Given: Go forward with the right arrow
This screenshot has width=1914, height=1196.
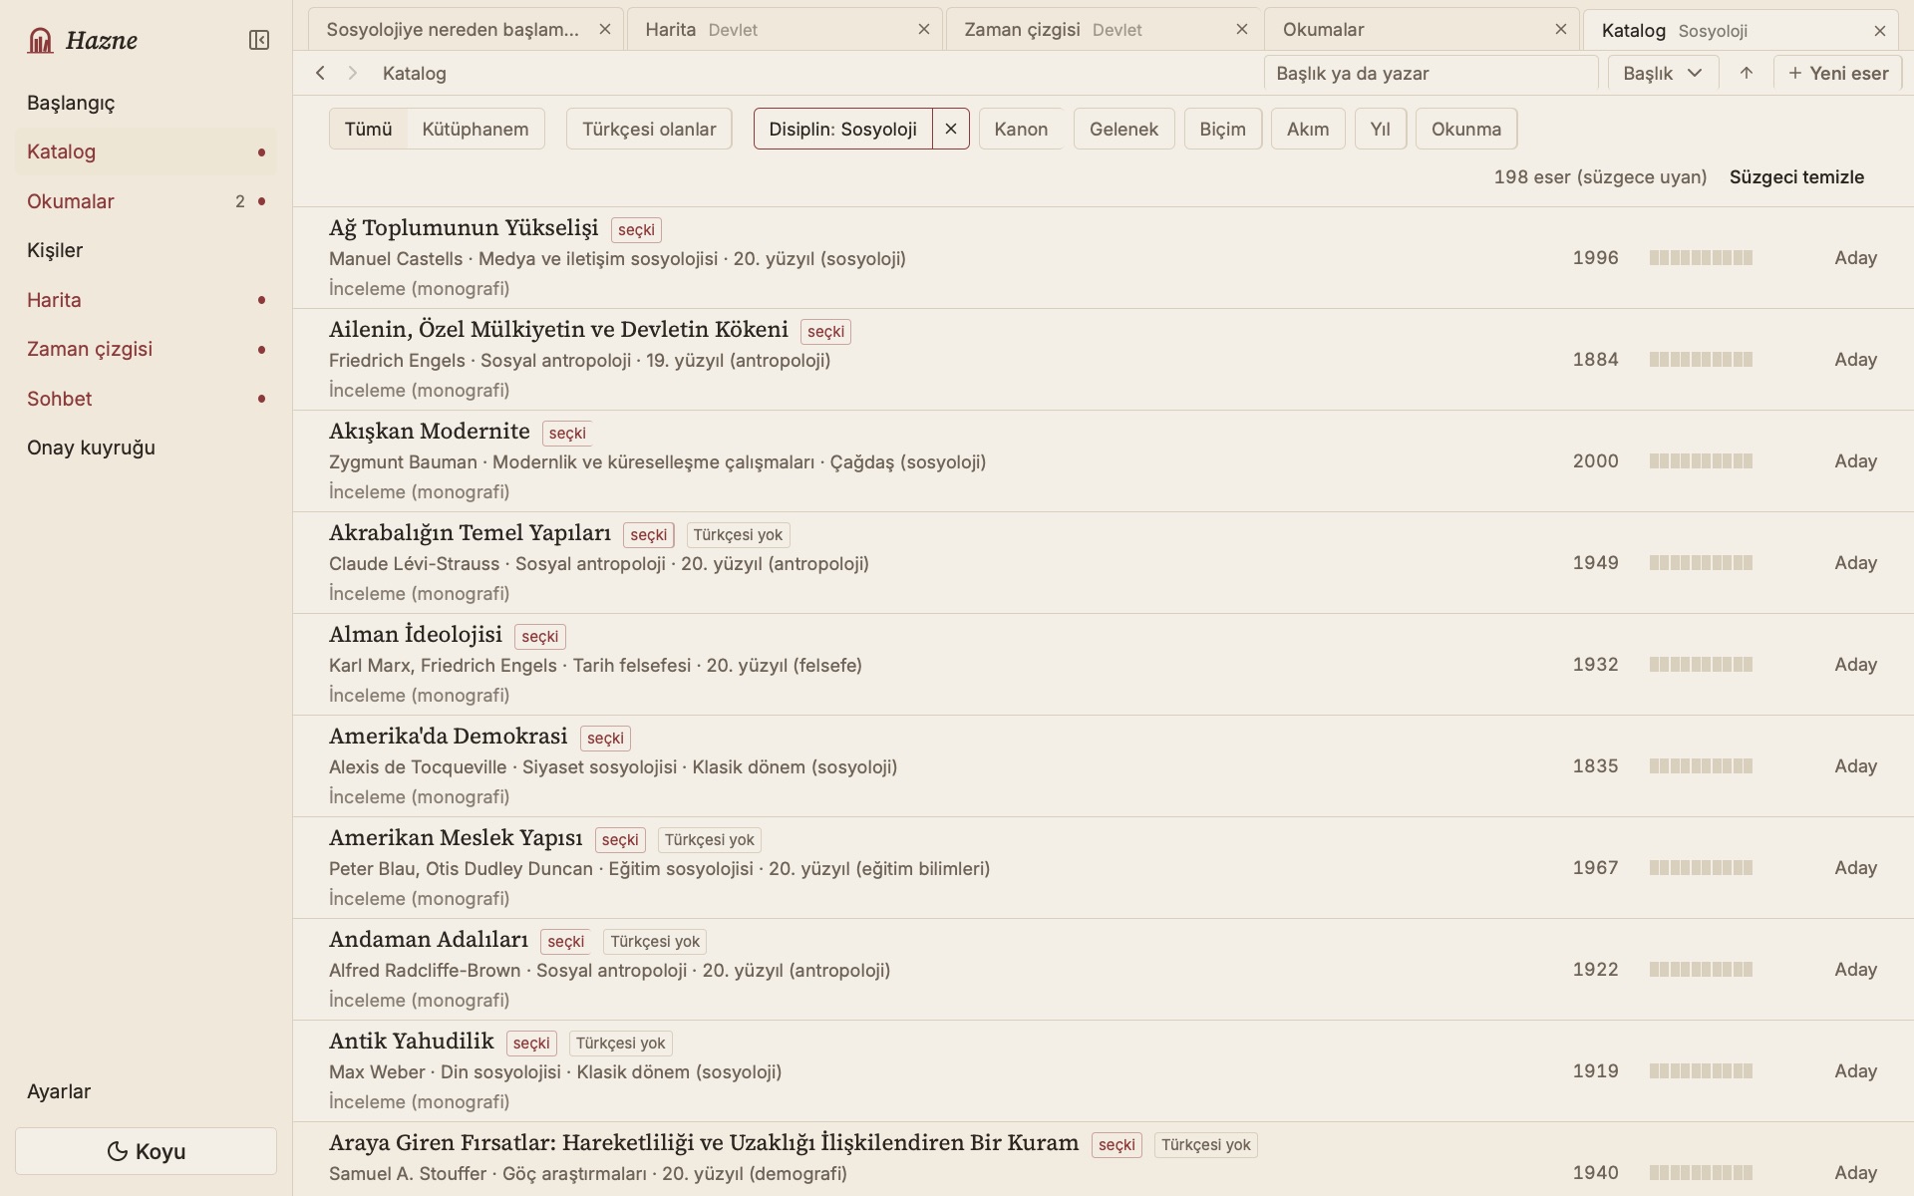Looking at the screenshot, I should pyautogui.click(x=352, y=73).
